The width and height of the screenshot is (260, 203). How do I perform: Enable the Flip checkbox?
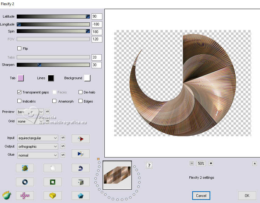[19, 49]
